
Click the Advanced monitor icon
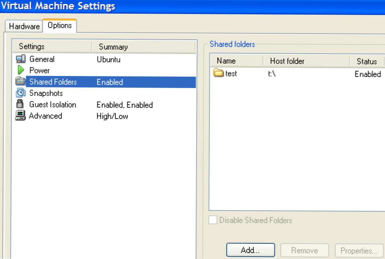tap(20, 116)
